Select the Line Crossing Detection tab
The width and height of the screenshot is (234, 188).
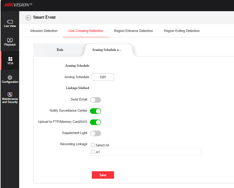pos(86,31)
